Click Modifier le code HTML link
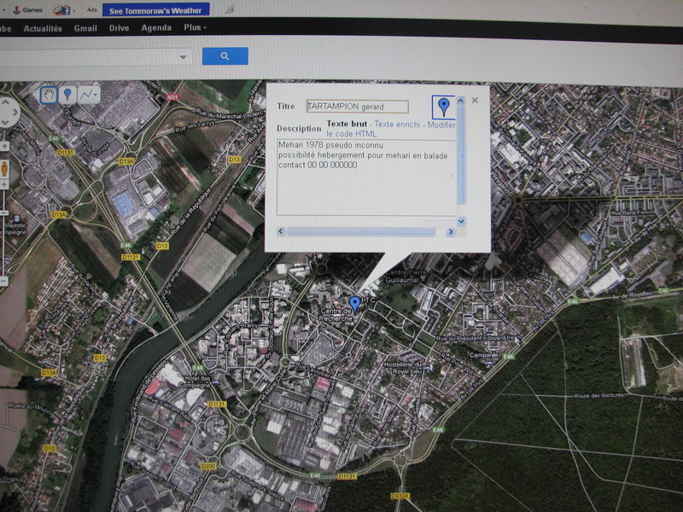 tap(391, 130)
